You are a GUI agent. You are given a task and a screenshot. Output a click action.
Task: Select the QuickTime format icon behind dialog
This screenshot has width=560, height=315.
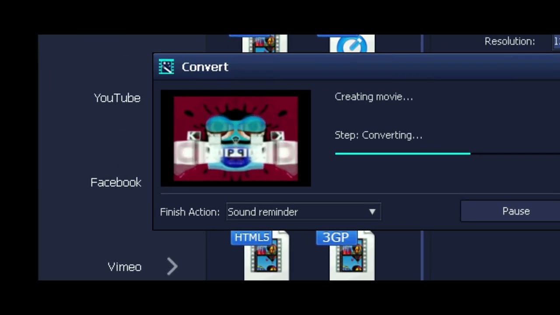click(x=352, y=44)
